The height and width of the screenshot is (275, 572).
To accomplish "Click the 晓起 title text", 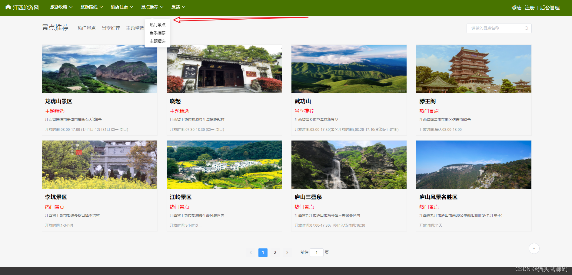I will pos(175,101).
